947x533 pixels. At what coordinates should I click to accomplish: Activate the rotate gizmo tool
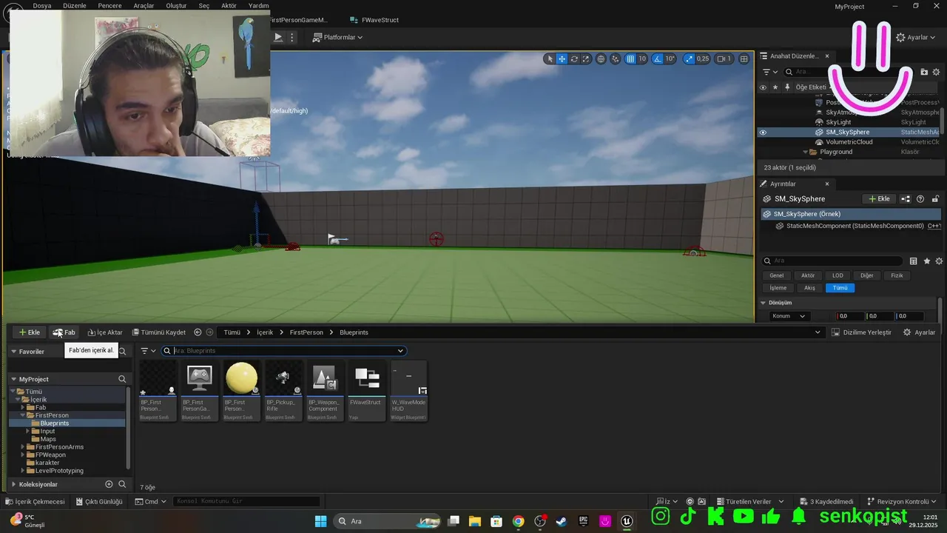574,58
